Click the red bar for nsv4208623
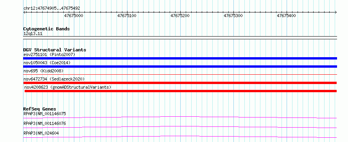The image size is (348, 142). 181,91
